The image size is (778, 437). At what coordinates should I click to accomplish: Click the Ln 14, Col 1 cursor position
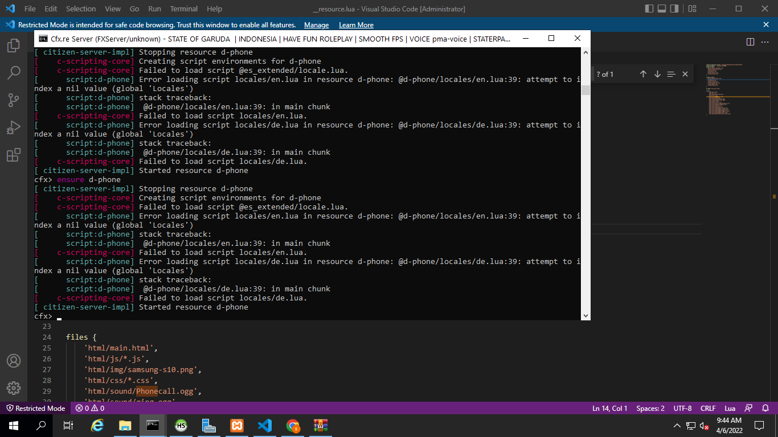609,408
